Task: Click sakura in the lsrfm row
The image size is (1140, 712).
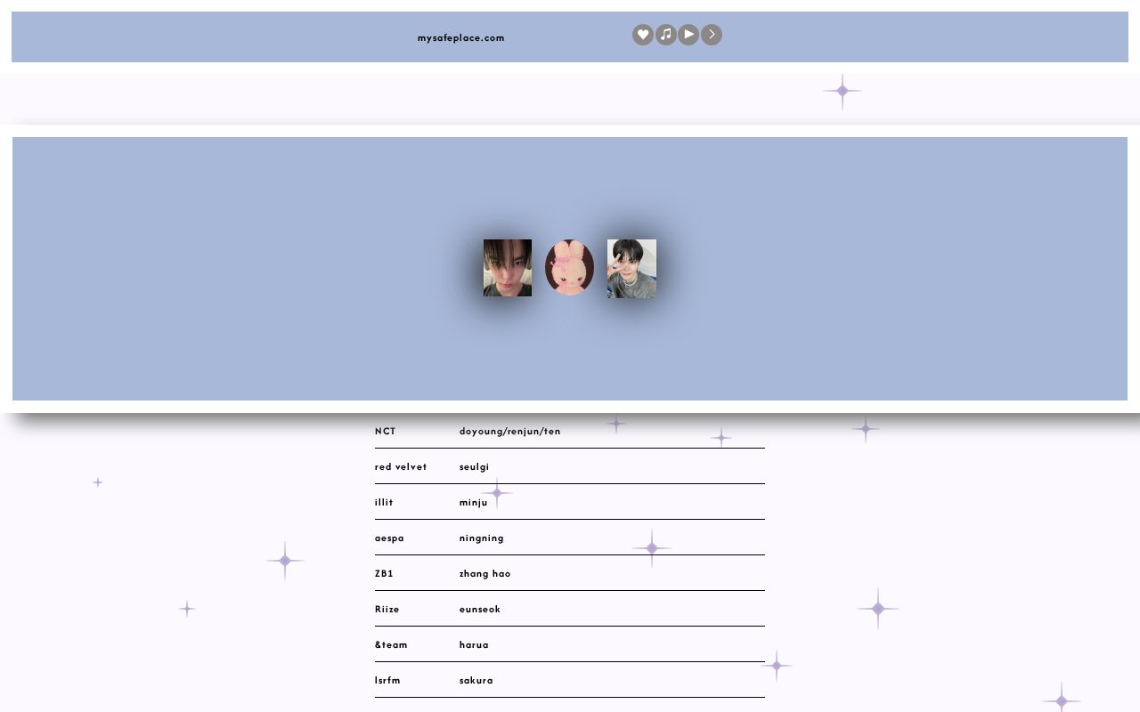Action: tap(476, 680)
